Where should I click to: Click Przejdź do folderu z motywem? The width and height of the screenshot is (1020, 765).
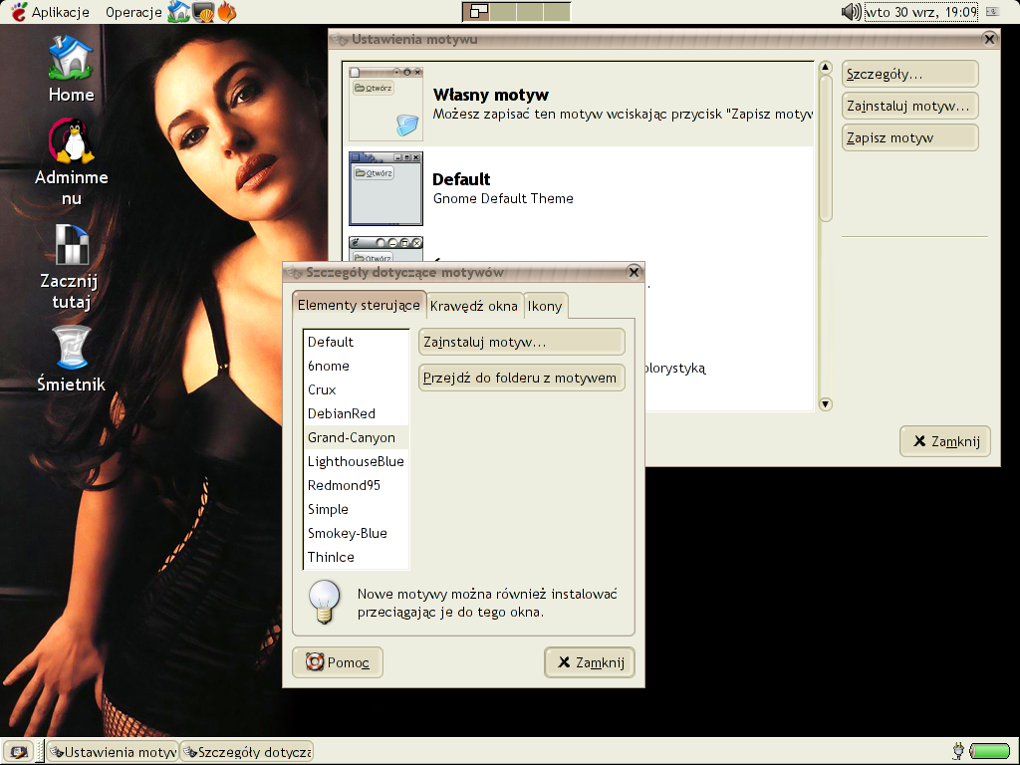tap(521, 378)
